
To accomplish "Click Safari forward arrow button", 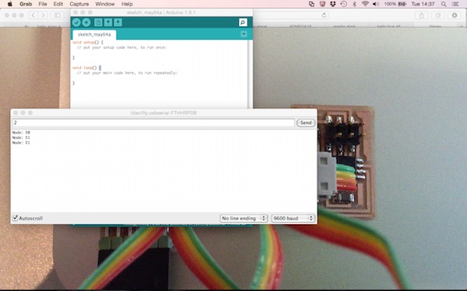I will [43, 16].
